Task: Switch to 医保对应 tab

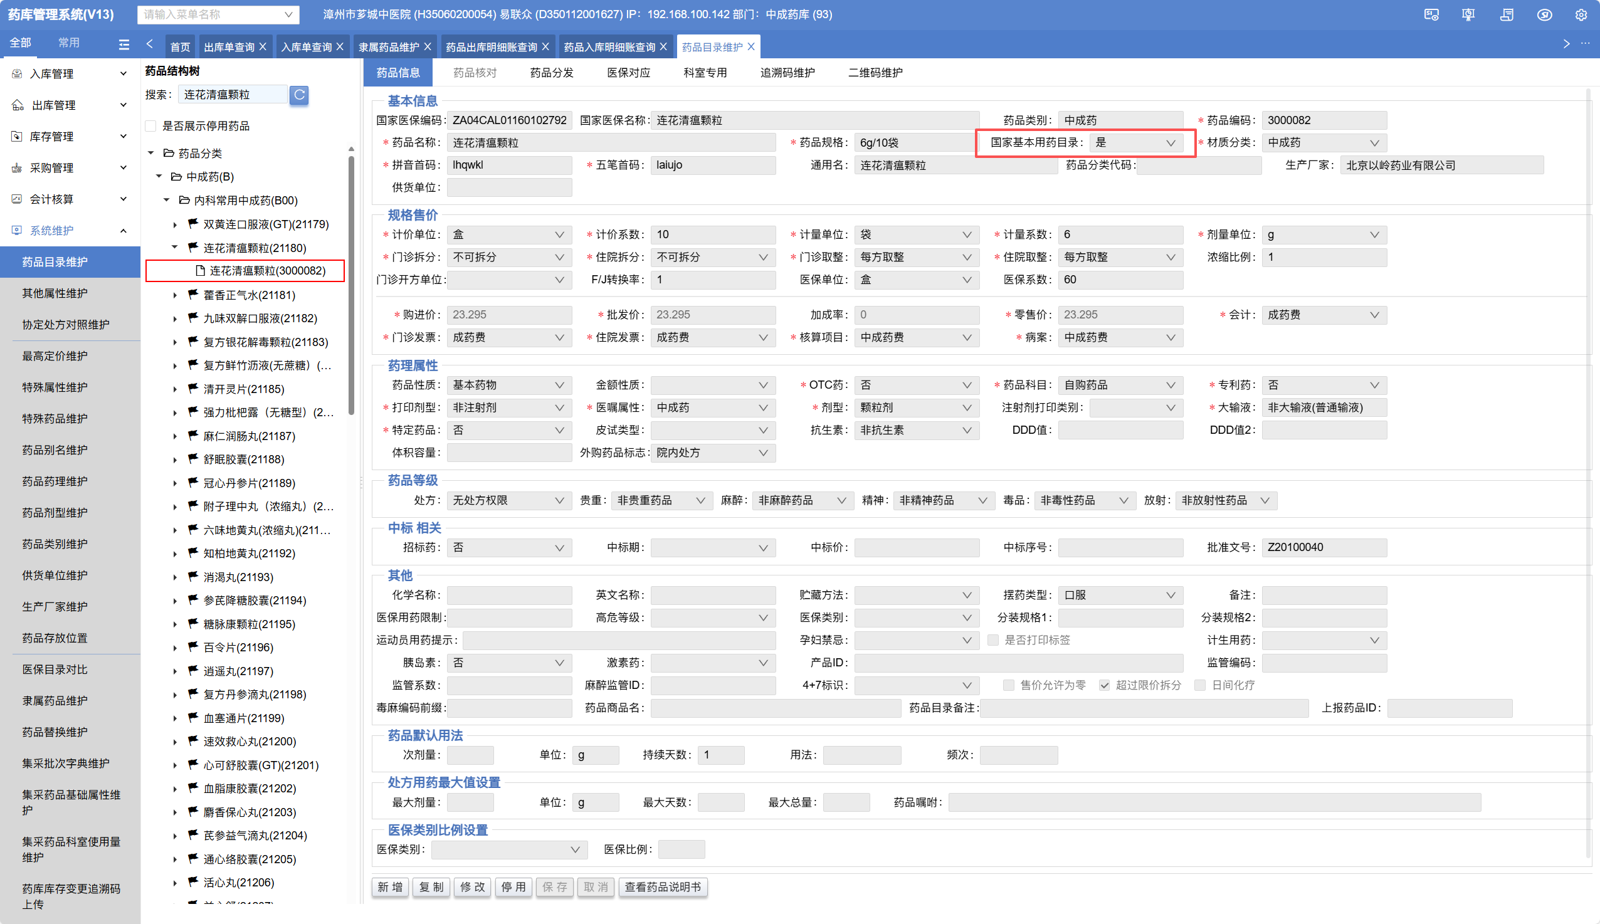Action: [x=628, y=72]
